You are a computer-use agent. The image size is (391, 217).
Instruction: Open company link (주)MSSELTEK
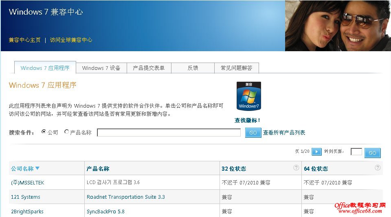click(x=27, y=182)
